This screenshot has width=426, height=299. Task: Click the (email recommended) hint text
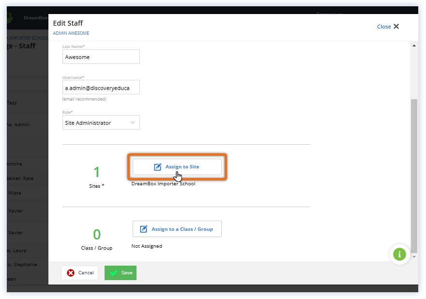pos(84,99)
